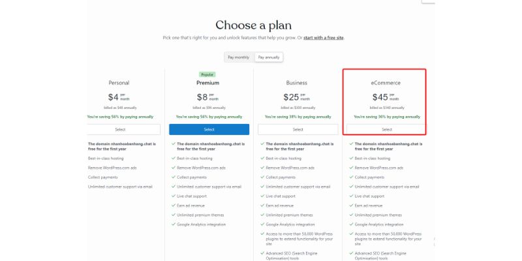
Task: Select the Premium plan with blue button
Action: [209, 129]
